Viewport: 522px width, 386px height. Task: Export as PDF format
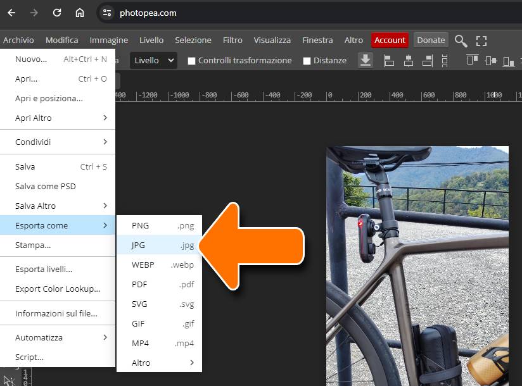pyautogui.click(x=159, y=284)
